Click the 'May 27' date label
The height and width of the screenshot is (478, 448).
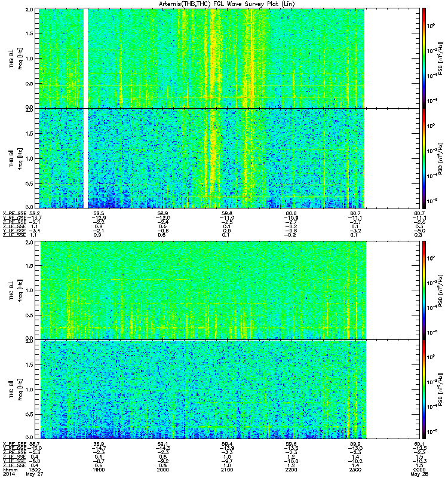coord(35,474)
